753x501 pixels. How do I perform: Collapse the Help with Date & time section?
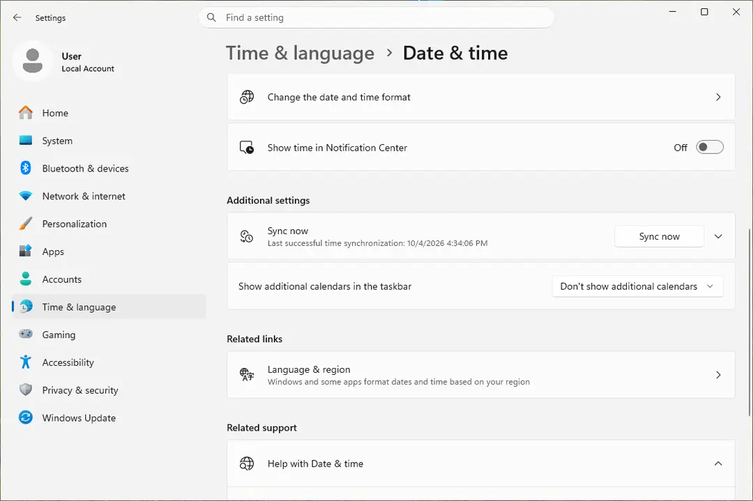(718, 463)
